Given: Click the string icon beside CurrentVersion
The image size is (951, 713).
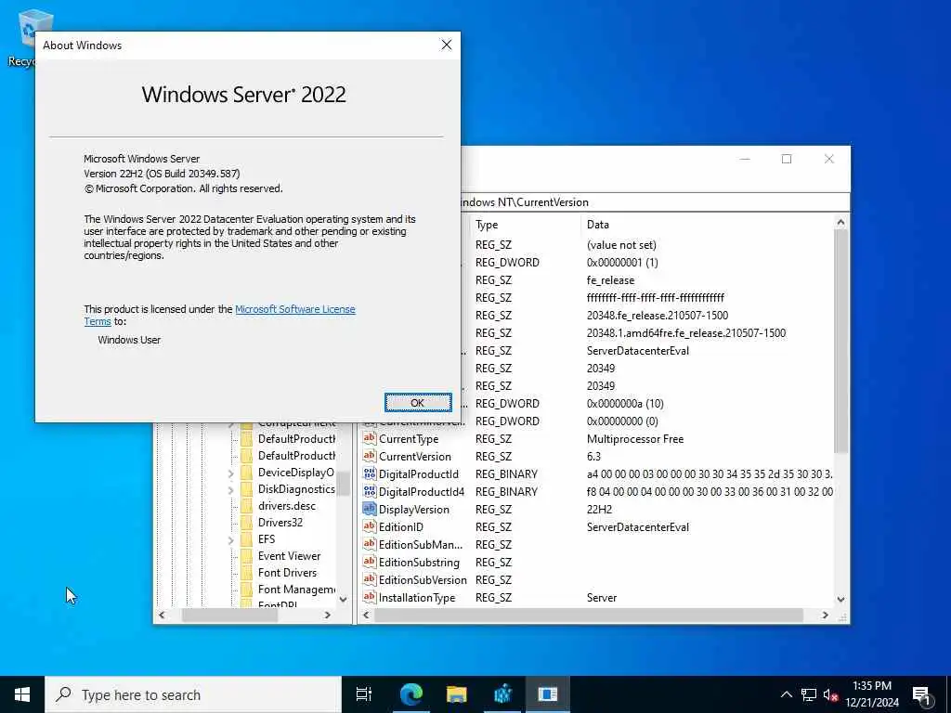Looking at the screenshot, I should [x=370, y=456].
